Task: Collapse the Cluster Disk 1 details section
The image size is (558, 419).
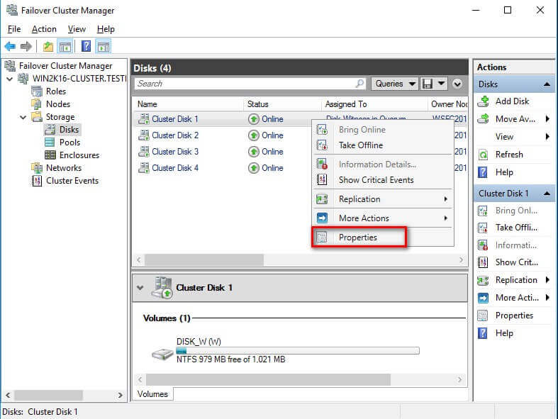Action: pyautogui.click(x=140, y=288)
